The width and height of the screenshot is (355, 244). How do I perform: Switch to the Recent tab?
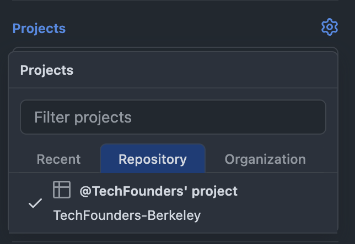pyautogui.click(x=58, y=159)
